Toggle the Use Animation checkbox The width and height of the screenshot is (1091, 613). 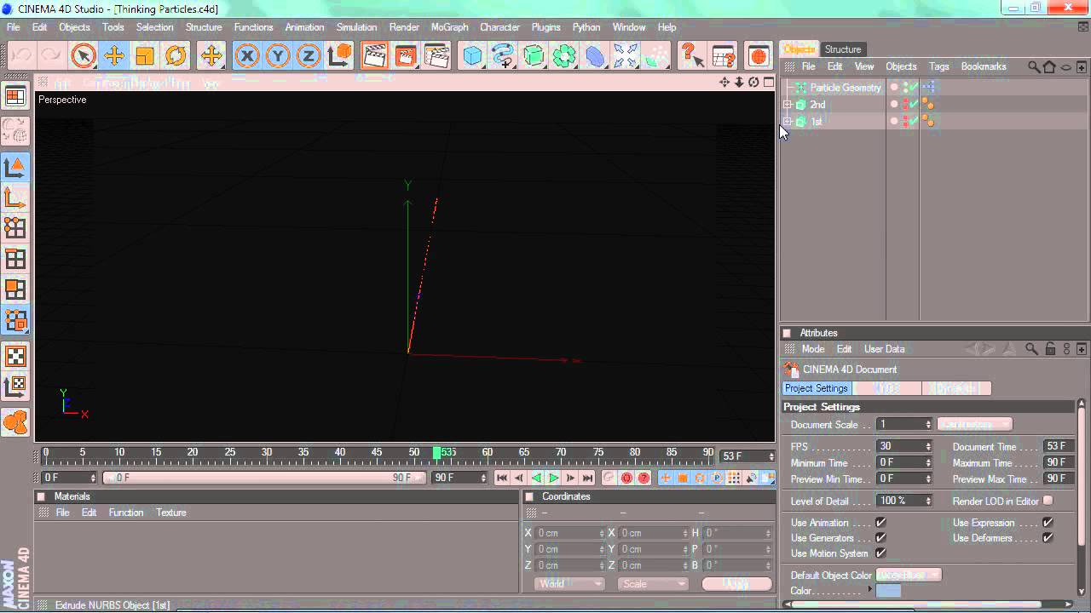[880, 523]
